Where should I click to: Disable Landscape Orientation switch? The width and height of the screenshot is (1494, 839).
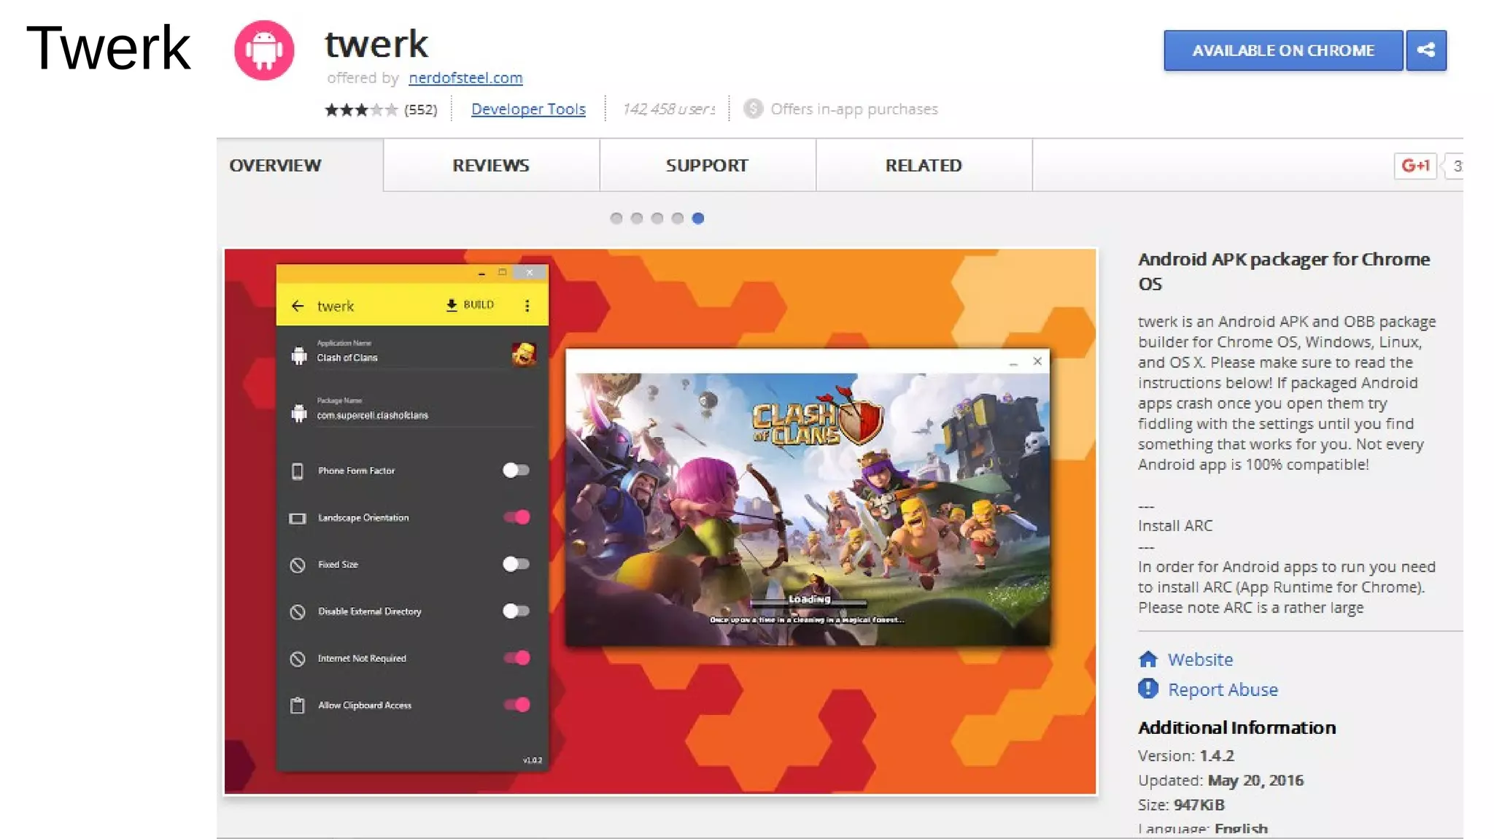tap(516, 517)
